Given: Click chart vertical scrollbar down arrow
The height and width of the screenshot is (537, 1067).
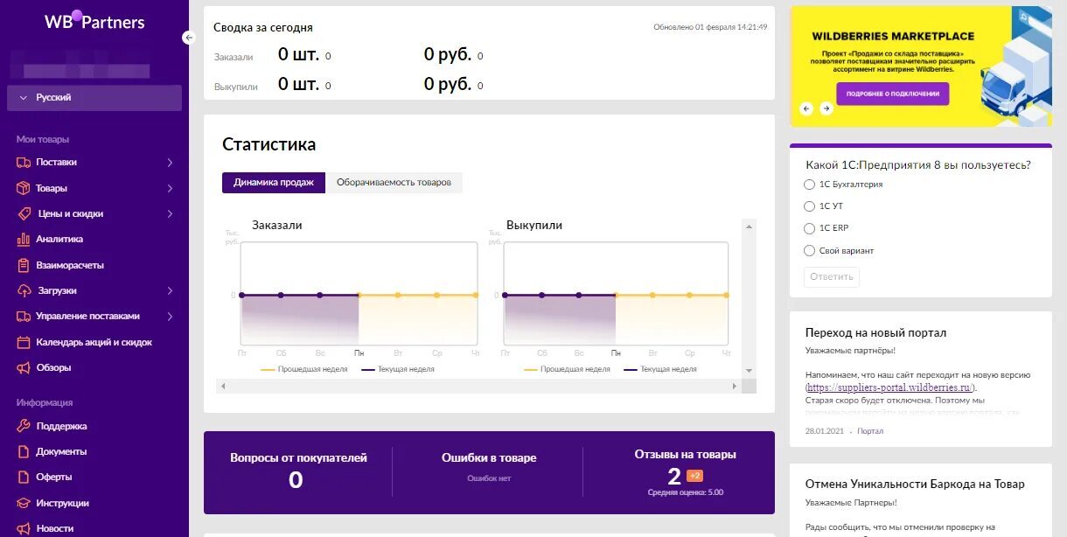Looking at the screenshot, I should tap(749, 371).
